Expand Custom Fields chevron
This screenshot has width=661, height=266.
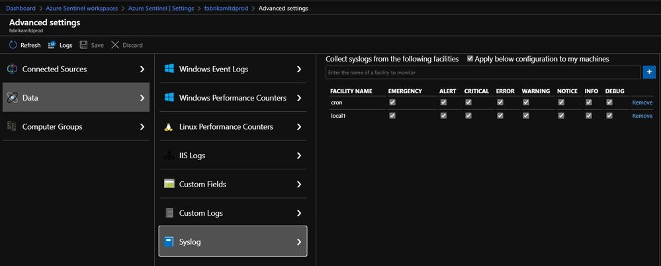(299, 184)
